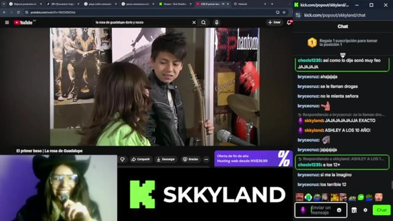Click the purple identity badge in chat input
Viewport: 393px width, 221px height.
pos(303,210)
